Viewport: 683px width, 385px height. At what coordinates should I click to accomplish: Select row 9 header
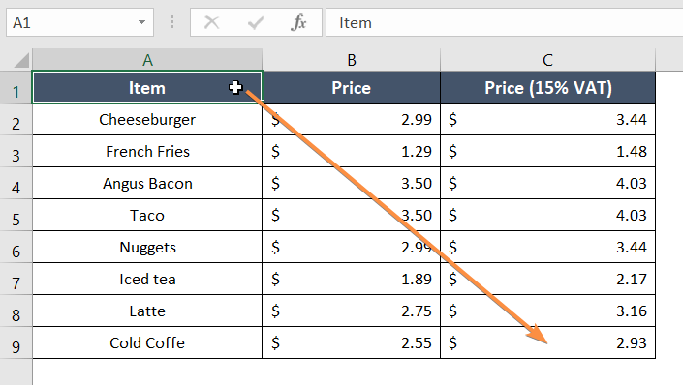(16, 342)
